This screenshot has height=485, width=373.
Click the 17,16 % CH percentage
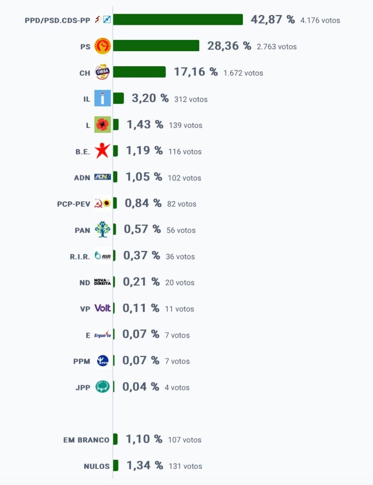[196, 72]
